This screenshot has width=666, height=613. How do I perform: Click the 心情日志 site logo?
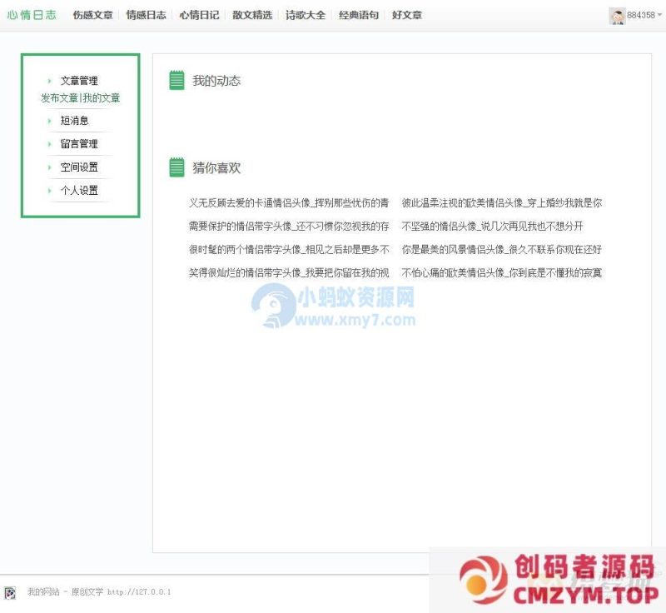[31, 14]
